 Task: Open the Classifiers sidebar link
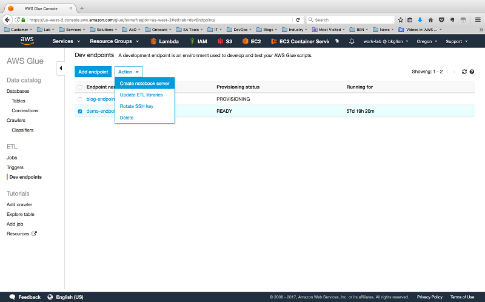click(22, 130)
